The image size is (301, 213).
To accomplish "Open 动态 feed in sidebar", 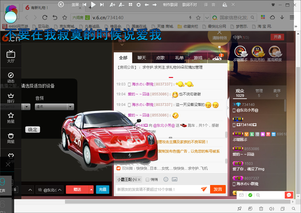I will coord(11,78).
